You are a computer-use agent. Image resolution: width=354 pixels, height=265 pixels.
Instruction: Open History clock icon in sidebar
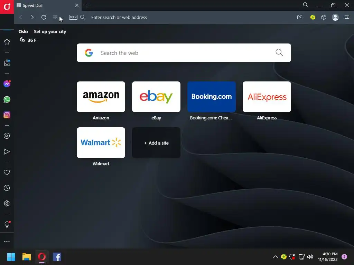pos(7,188)
